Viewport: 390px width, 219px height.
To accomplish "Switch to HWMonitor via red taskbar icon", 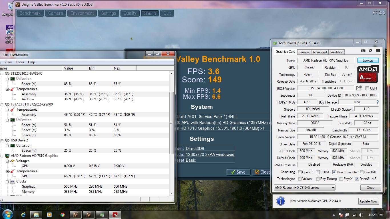I will pos(115,214).
